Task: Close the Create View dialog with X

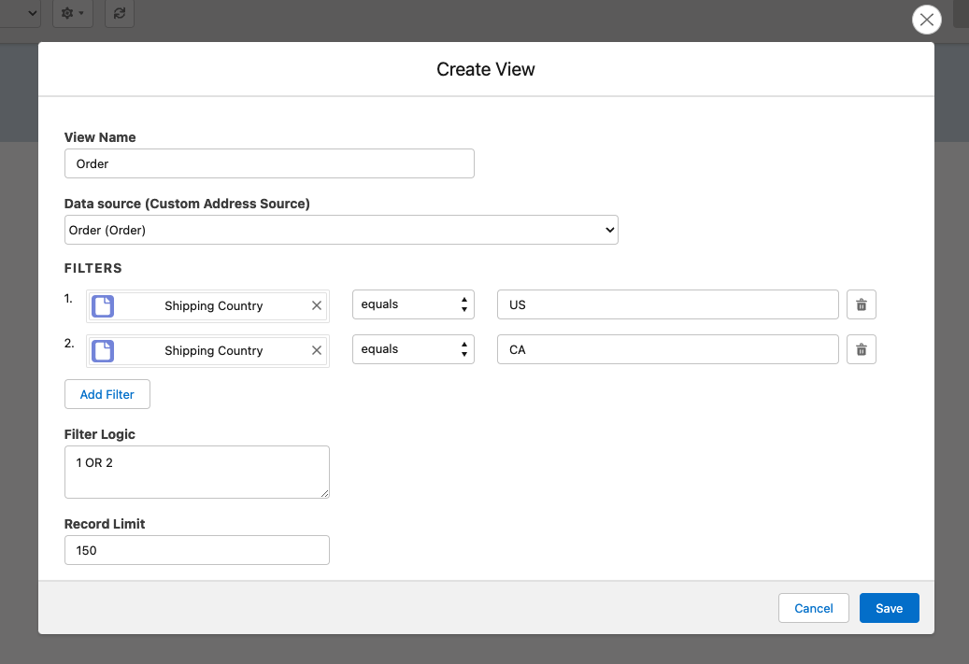Action: tap(926, 20)
